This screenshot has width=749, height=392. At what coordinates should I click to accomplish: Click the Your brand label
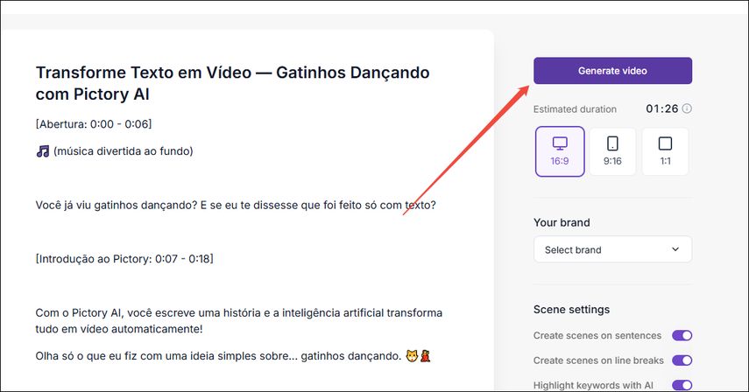coord(562,223)
